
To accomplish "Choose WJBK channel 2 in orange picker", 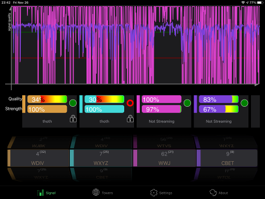I will point(40,143).
